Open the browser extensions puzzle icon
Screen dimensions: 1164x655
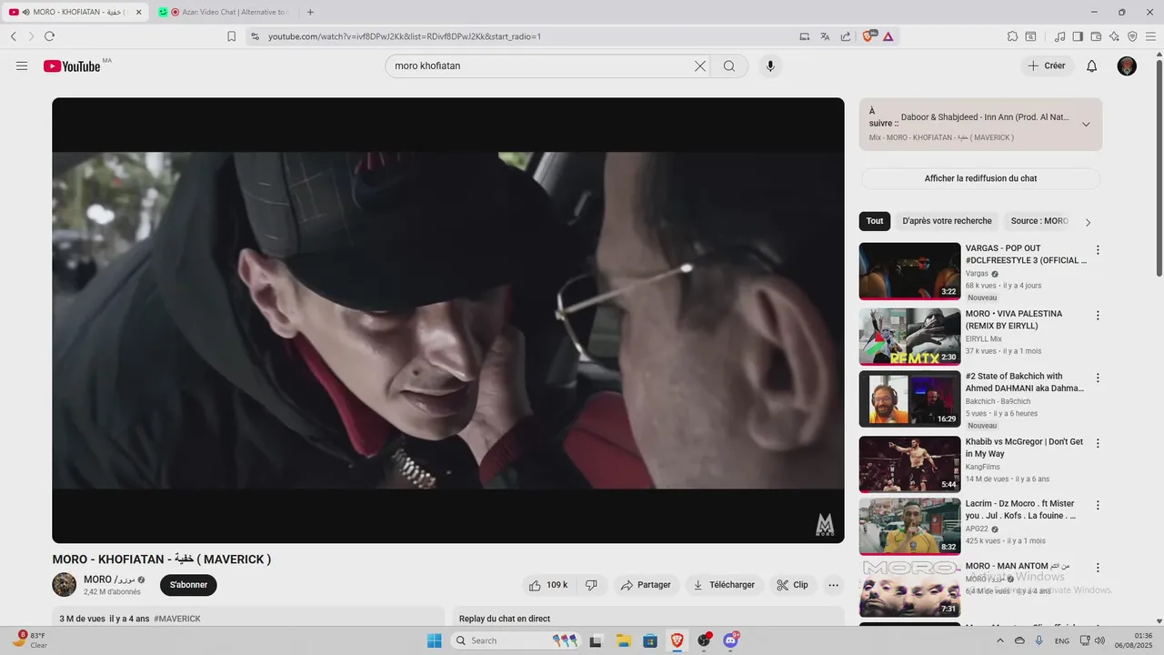[1012, 36]
